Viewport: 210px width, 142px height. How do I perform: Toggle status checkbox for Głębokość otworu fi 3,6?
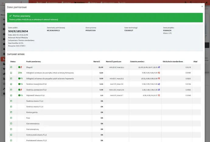(x=11, y=95)
